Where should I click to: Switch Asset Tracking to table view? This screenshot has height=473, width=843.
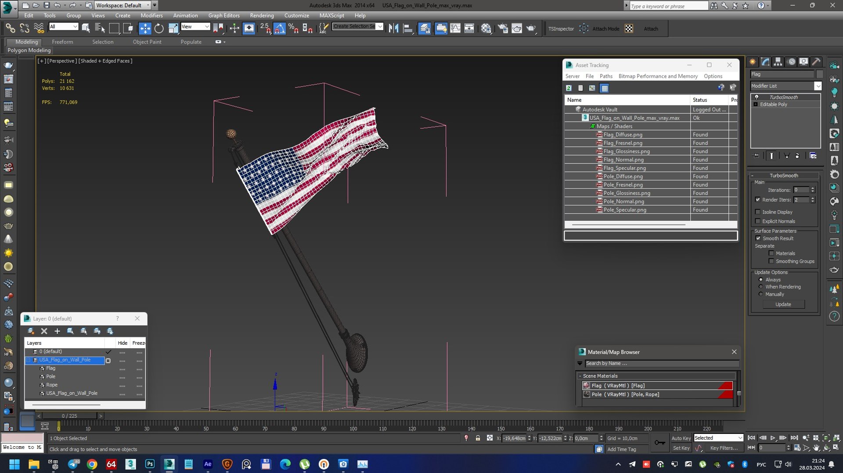pyautogui.click(x=605, y=88)
